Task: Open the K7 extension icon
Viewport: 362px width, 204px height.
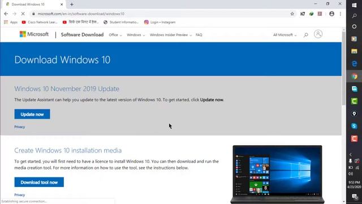Action: click(303, 14)
